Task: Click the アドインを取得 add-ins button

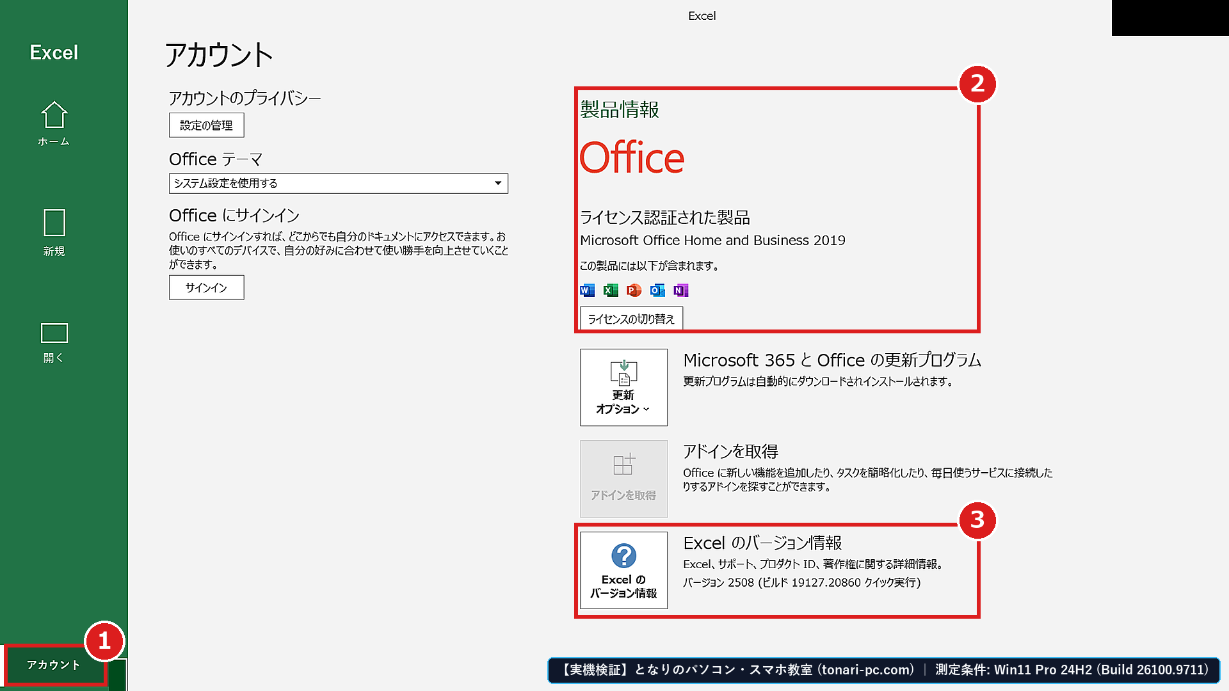Action: pyautogui.click(x=623, y=479)
